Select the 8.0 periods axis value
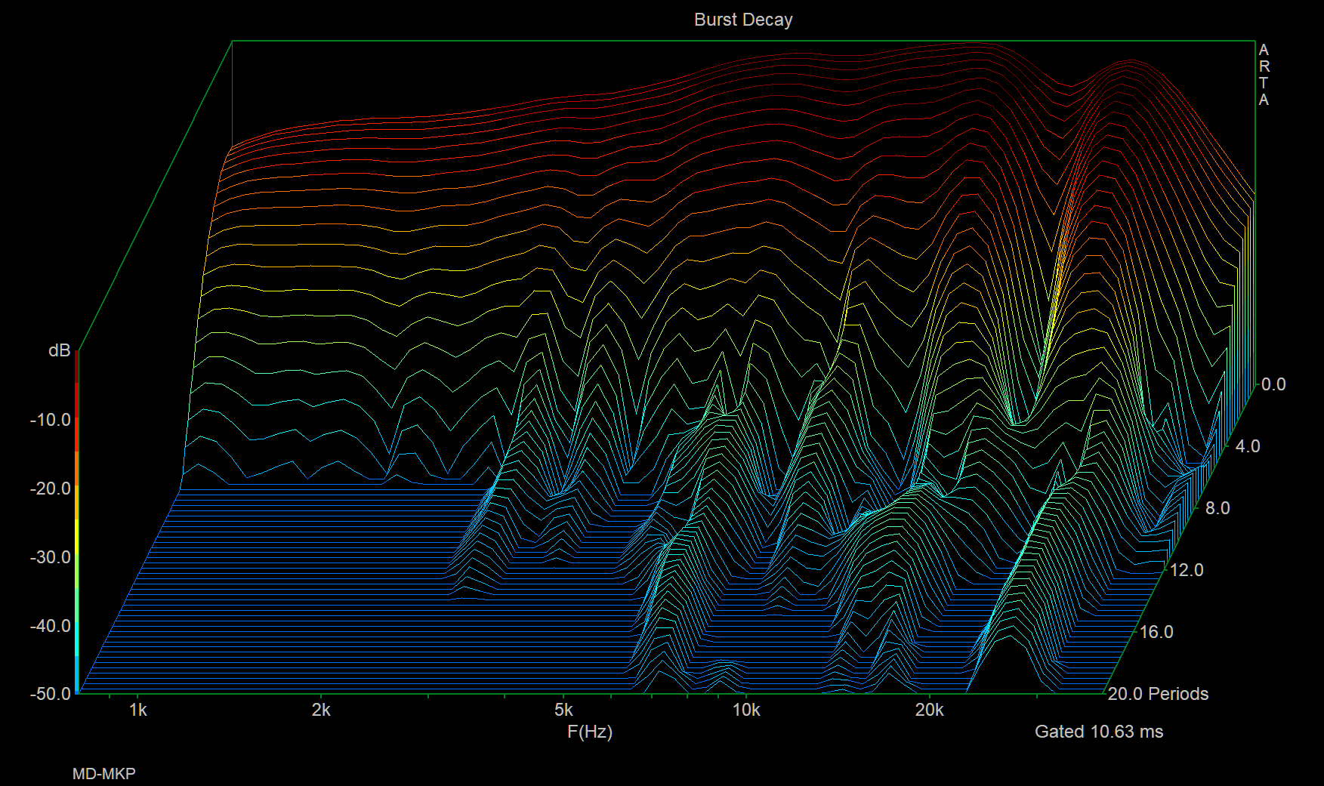This screenshot has height=786, width=1324. 1218,508
